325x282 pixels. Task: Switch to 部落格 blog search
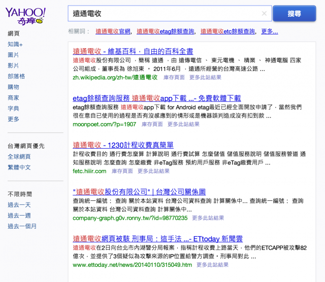pyautogui.click(x=16, y=77)
